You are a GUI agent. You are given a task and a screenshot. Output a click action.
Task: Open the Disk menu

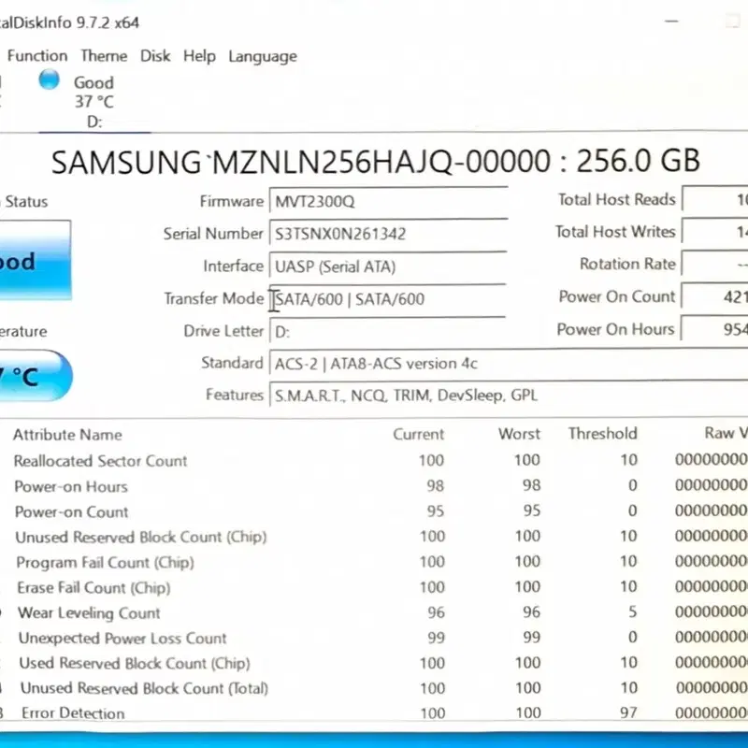155,56
